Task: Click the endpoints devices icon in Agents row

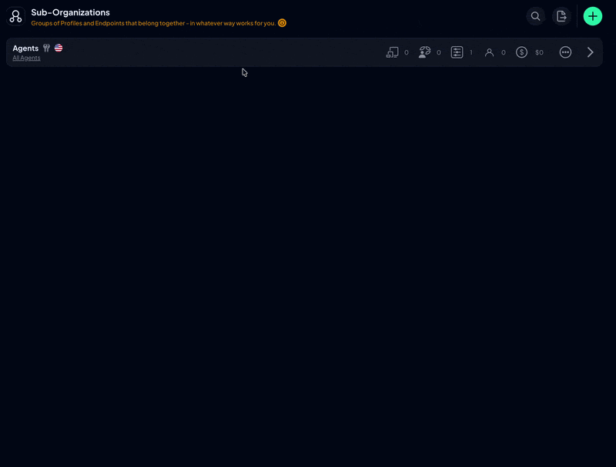Action: 392,52
